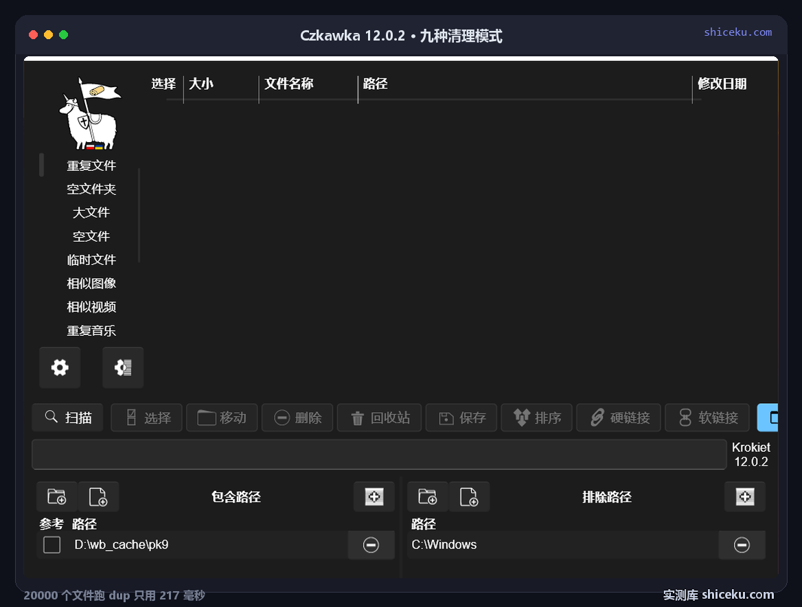Click the 路径 results column header

coord(376,84)
